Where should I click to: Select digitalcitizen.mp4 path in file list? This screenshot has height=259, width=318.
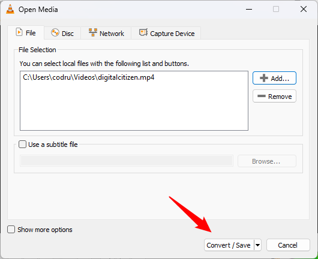(x=89, y=77)
